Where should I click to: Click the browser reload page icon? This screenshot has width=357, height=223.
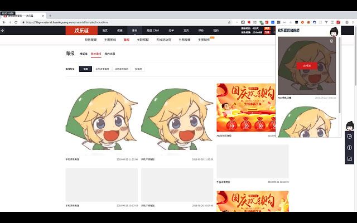point(16,22)
